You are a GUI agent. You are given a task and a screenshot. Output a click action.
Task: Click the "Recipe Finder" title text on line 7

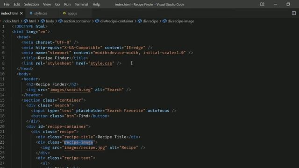click(x=53, y=58)
